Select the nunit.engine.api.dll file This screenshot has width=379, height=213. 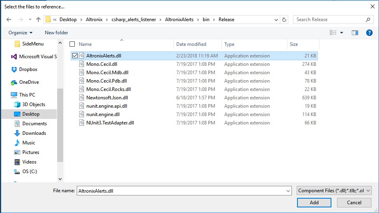tap(107, 106)
